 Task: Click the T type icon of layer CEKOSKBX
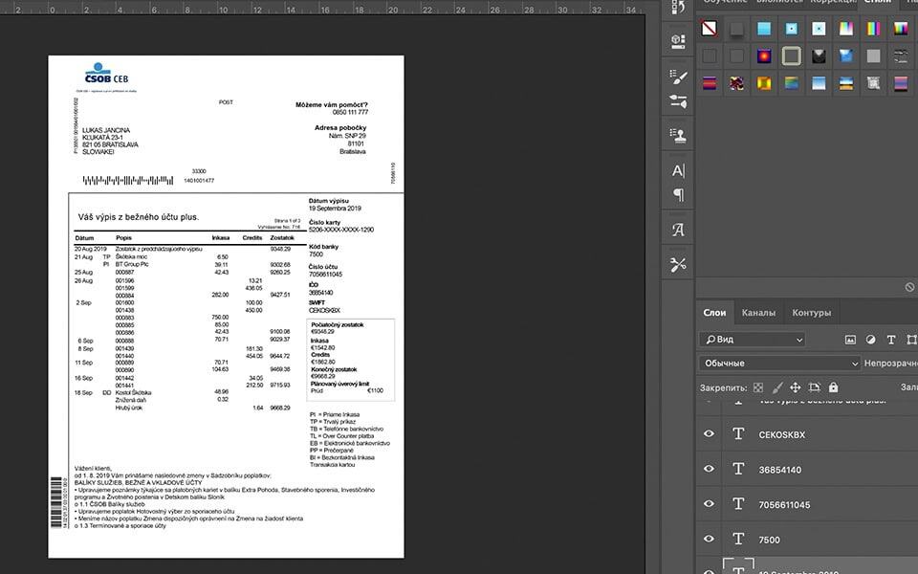pos(738,434)
